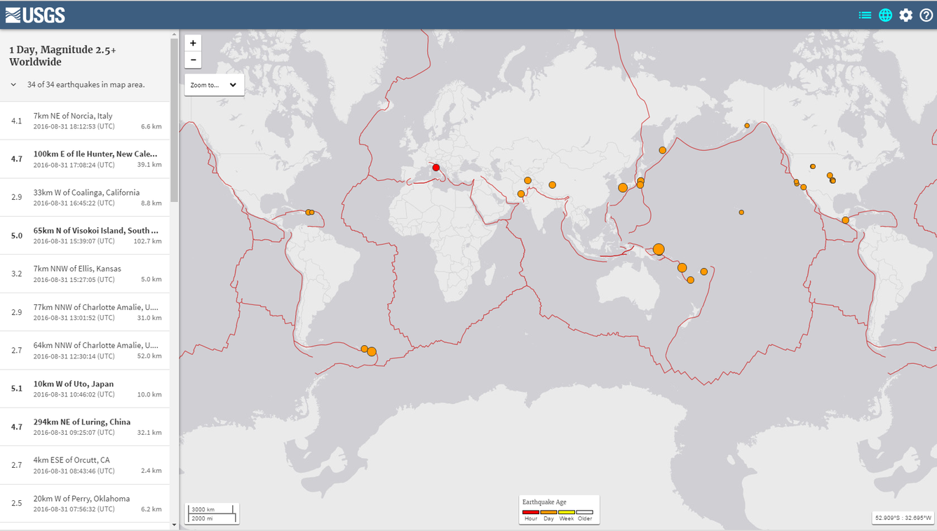937x531 pixels.
Task: Click the lone marker in the central Pacific
Action: point(741,212)
